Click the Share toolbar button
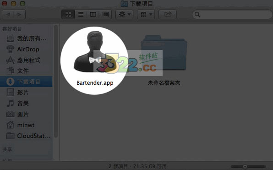The width and height of the screenshot is (273, 170). pos(168,15)
